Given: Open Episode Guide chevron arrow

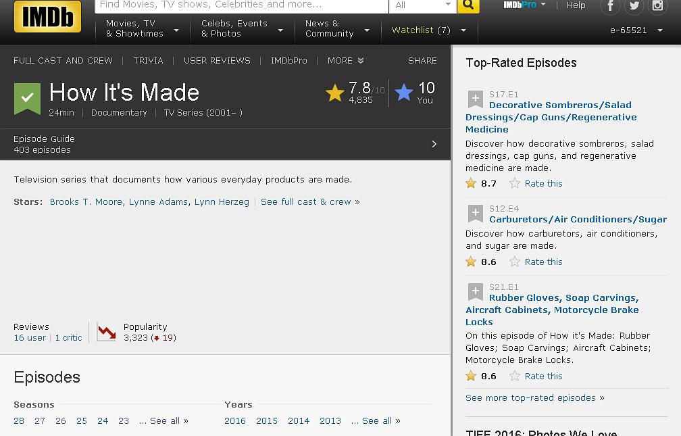Looking at the screenshot, I should pos(434,144).
